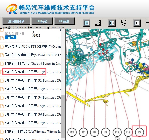Select 部件在仪表板中的位置-P6 entry
149x140 pixels.
point(33,114)
